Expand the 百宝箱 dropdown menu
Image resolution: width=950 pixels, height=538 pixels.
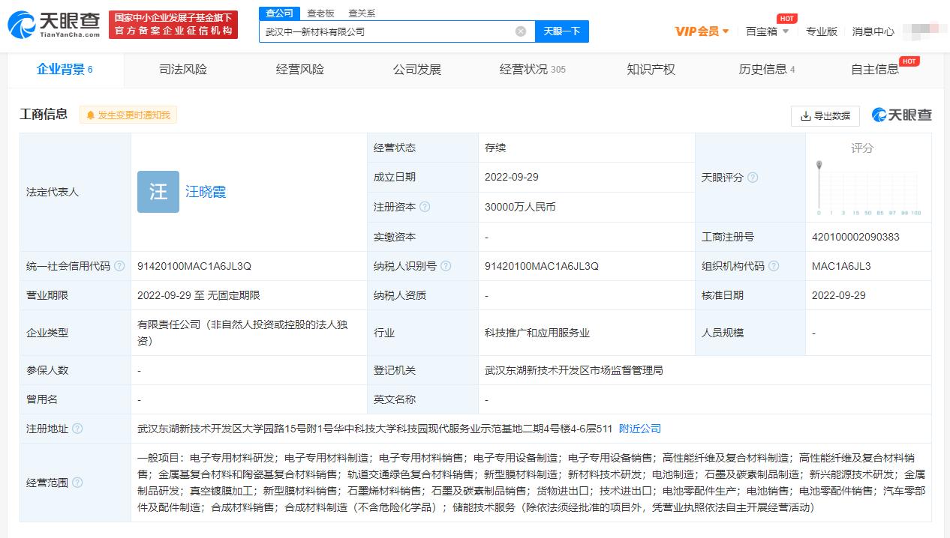point(767,31)
